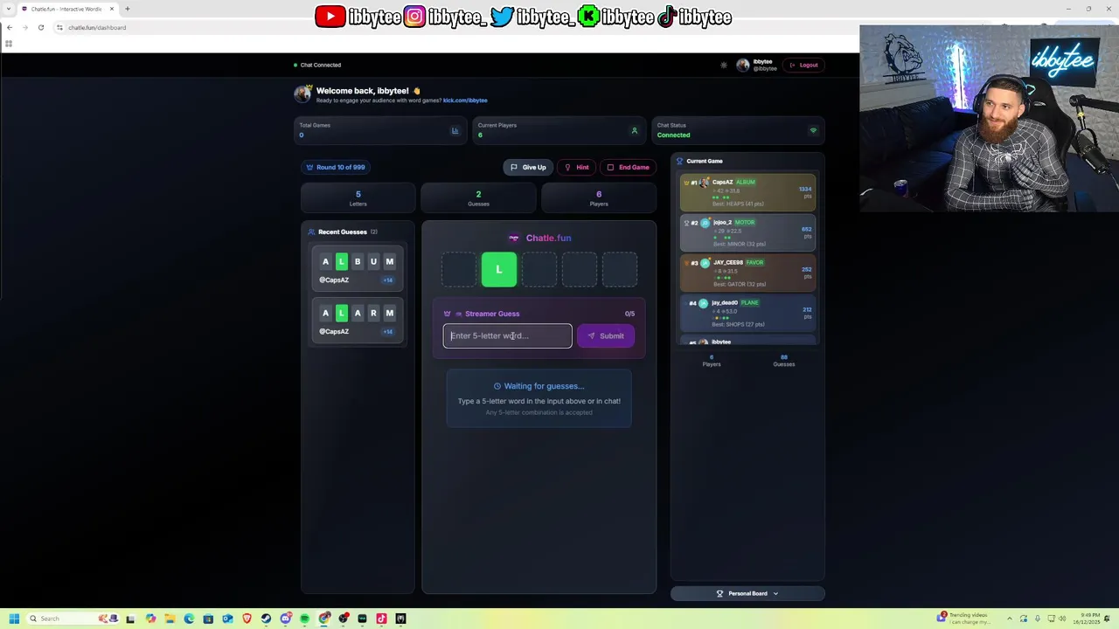1119x629 pixels.
Task: Open Chrome from the taskbar
Action: coord(323,619)
